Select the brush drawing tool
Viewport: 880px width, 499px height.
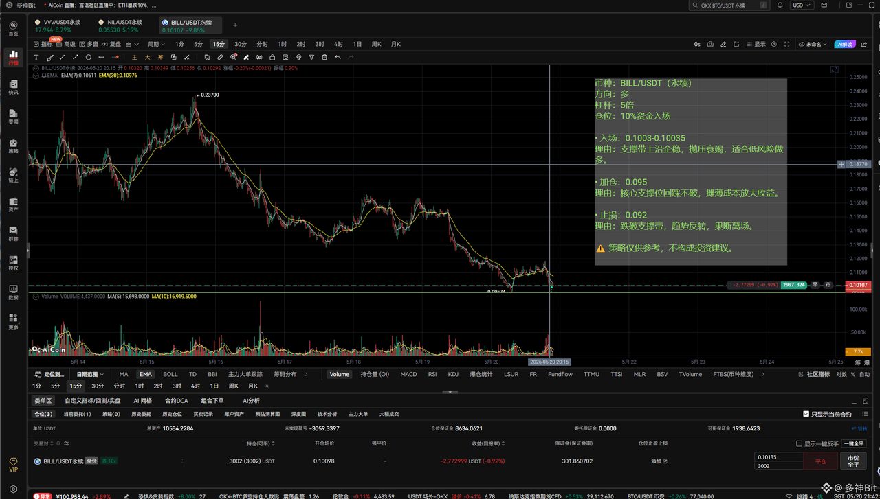click(x=50, y=57)
